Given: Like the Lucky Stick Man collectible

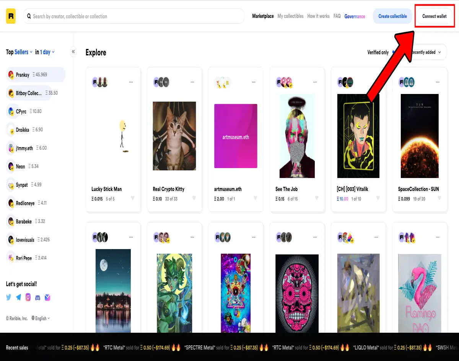Looking at the screenshot, I should point(133,198).
